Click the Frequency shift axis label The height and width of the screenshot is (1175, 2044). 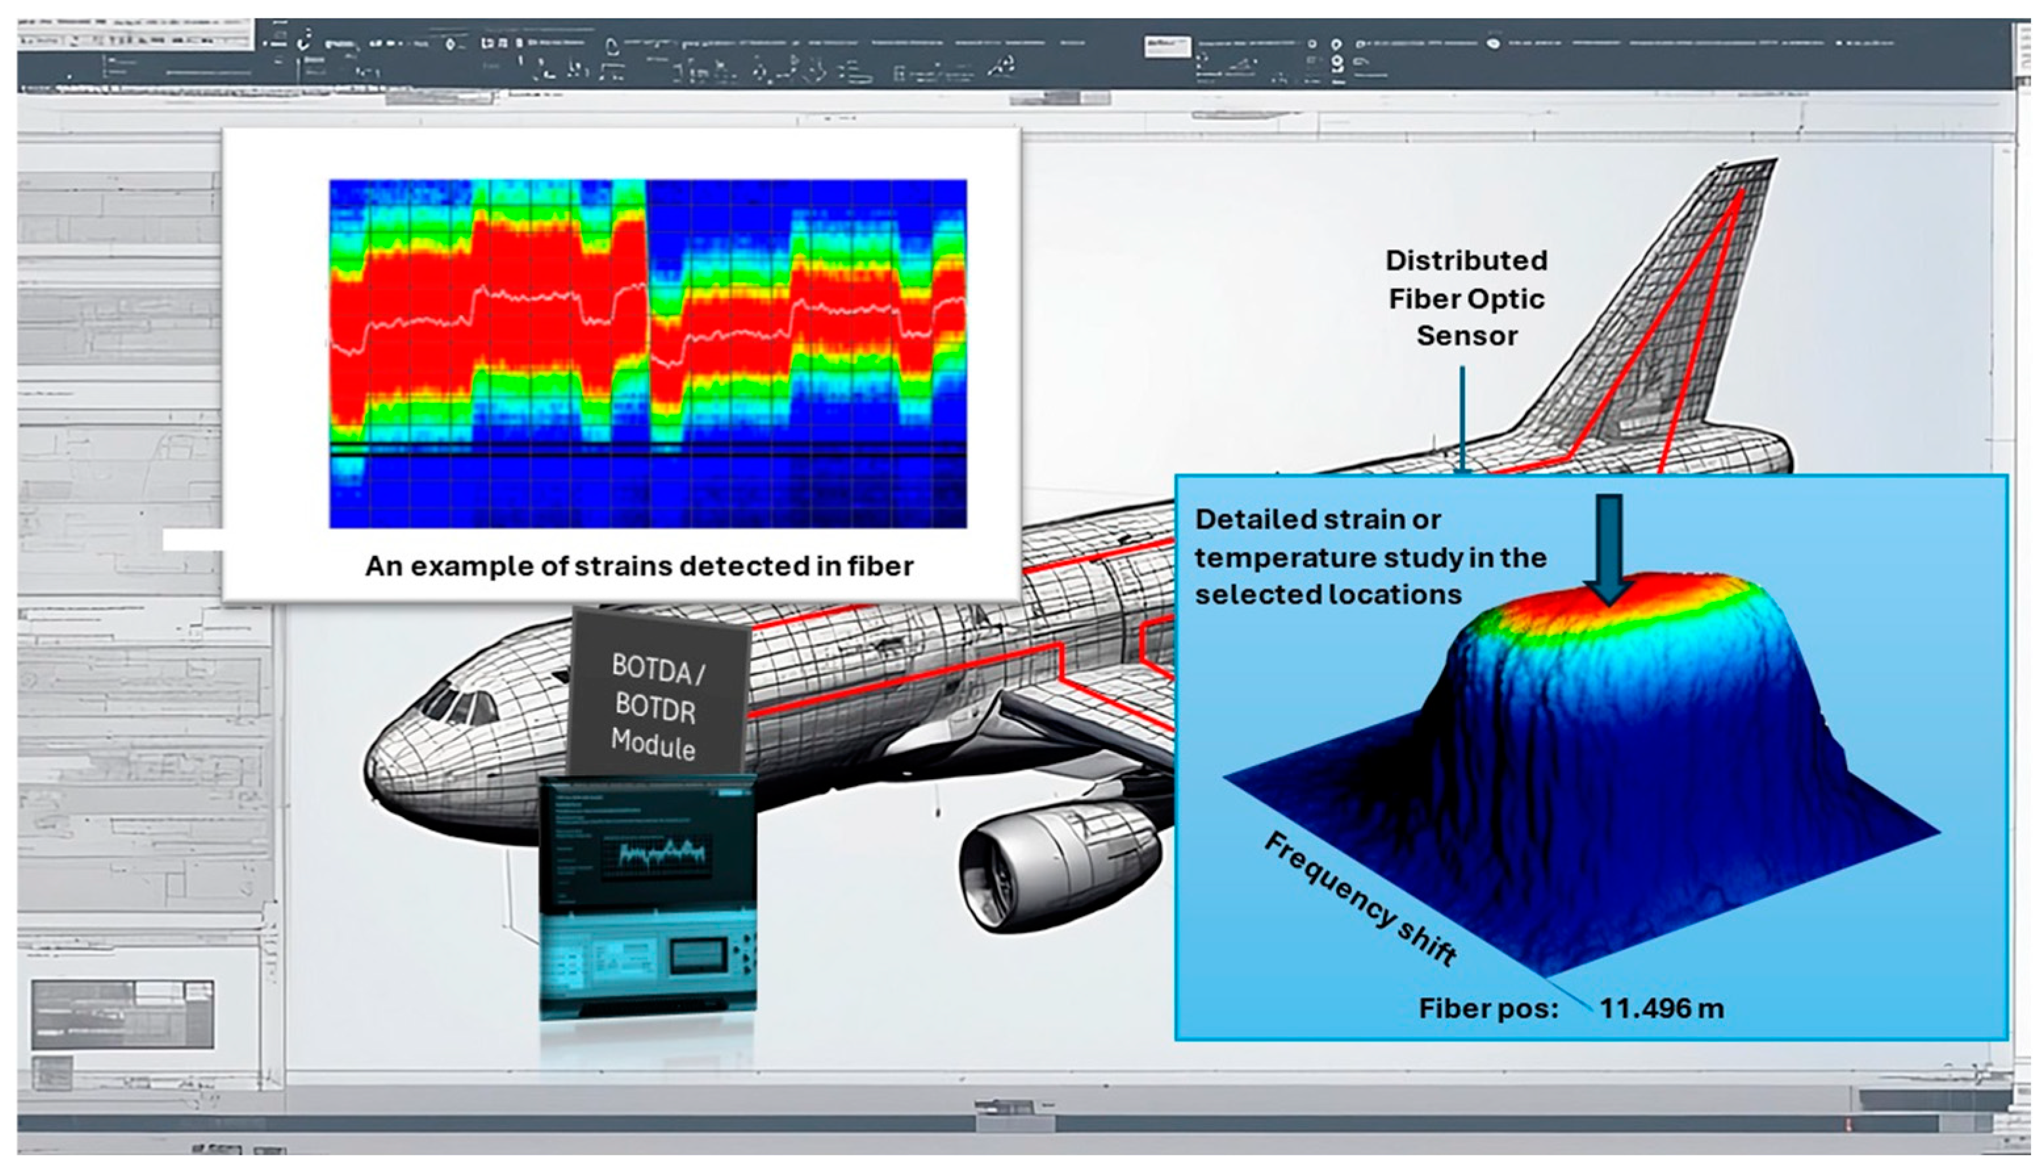tap(1361, 898)
